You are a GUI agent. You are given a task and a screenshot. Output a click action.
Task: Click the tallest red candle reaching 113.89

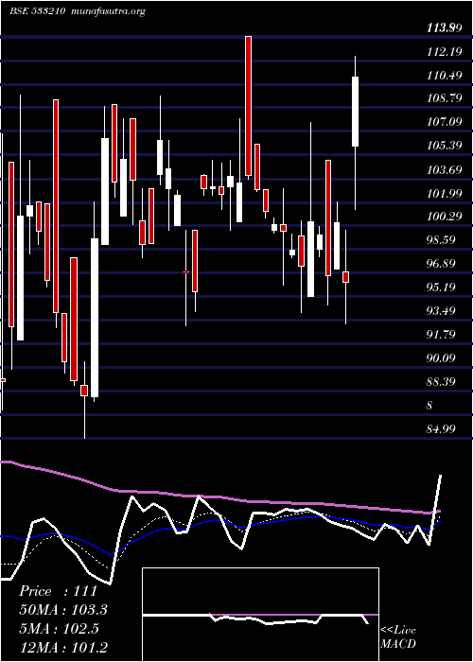248,106
